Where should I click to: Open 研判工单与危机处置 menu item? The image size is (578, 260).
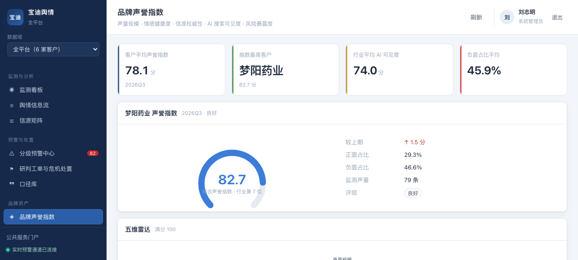click(x=53, y=169)
